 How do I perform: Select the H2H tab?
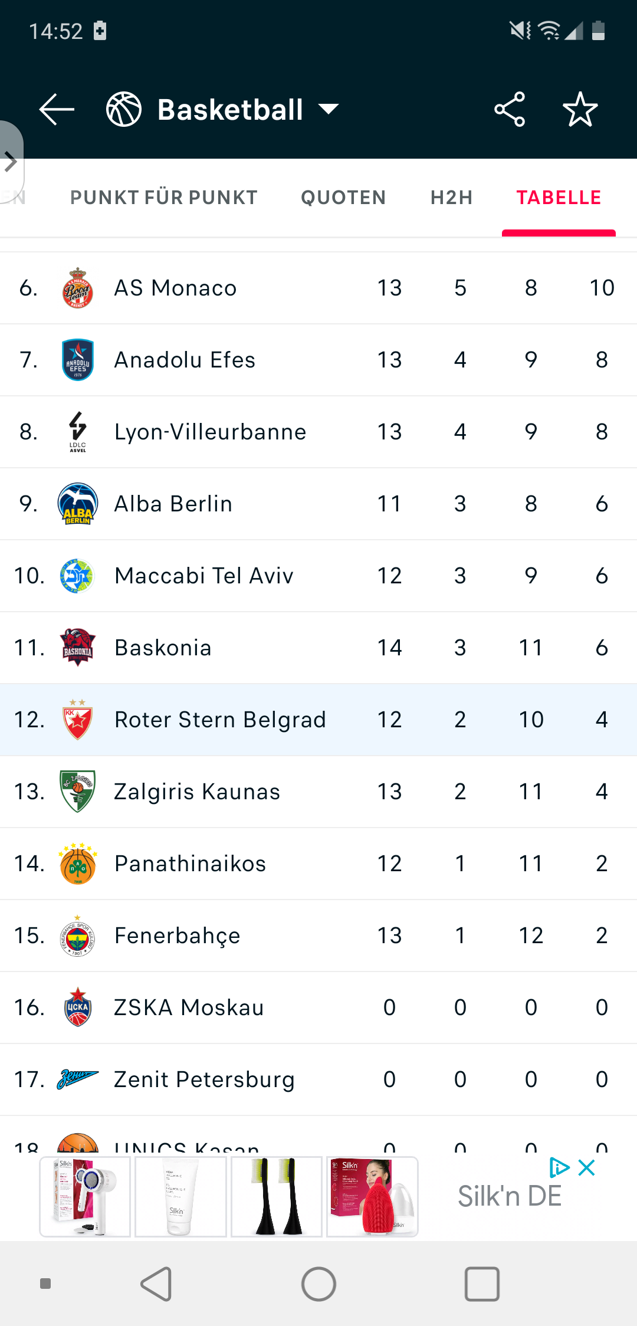tap(452, 198)
